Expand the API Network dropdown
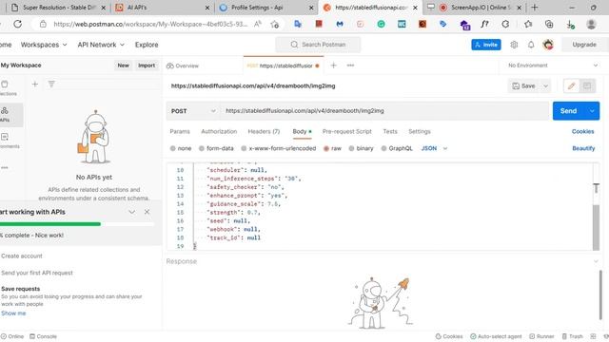This screenshot has width=609, height=342. click(x=101, y=45)
